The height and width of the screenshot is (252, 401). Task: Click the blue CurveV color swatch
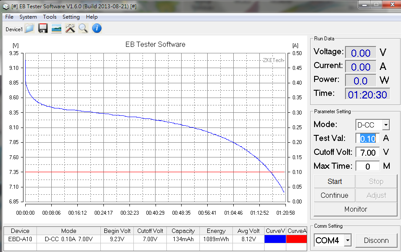click(x=275, y=239)
